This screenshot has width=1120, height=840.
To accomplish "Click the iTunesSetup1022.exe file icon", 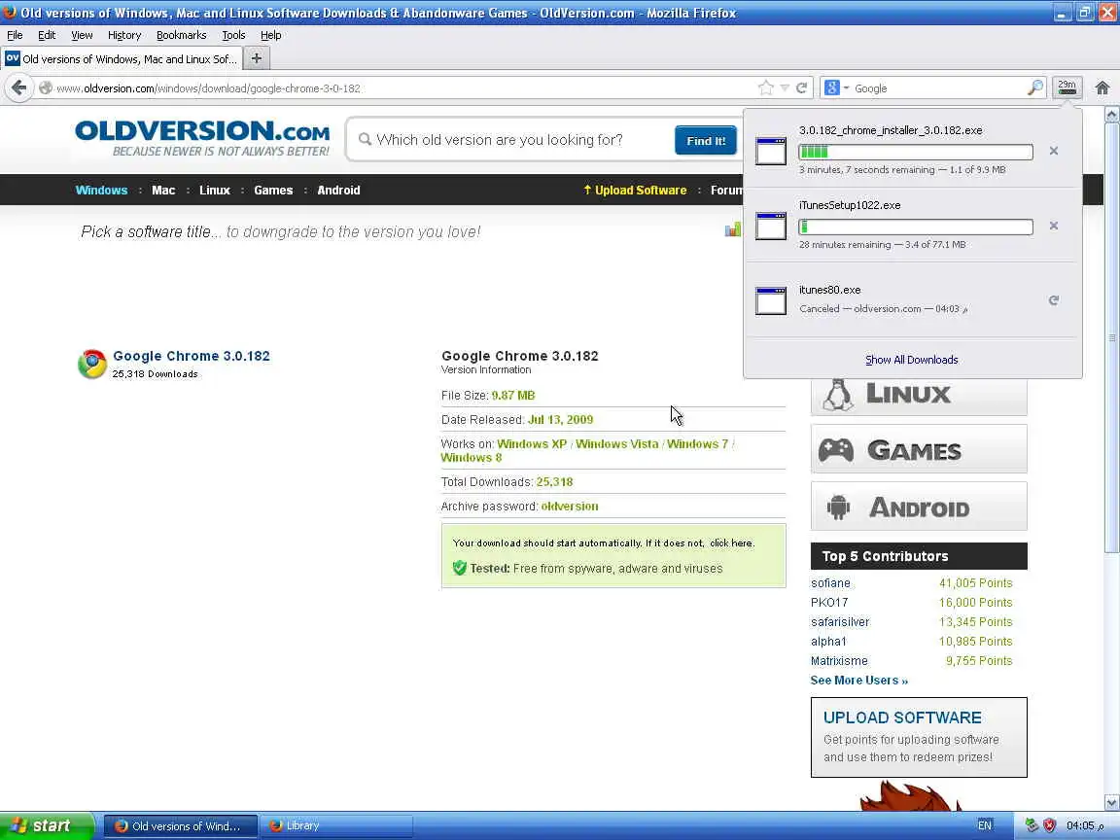I will click(771, 226).
